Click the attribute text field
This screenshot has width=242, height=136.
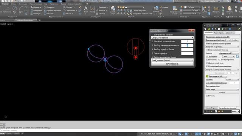187,53
